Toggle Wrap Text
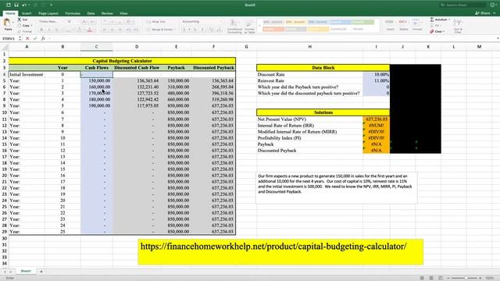Image resolution: width=500 pixels, height=281 pixels. [156, 22]
